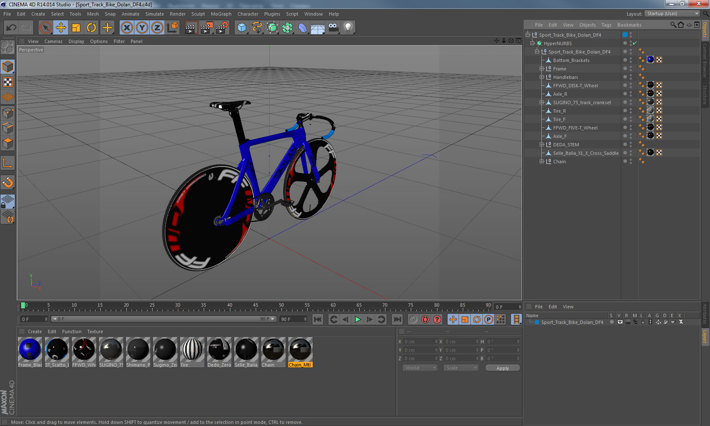The width and height of the screenshot is (710, 426).
Task: Select the Rotate tool in top toolbar
Action: pos(91,28)
